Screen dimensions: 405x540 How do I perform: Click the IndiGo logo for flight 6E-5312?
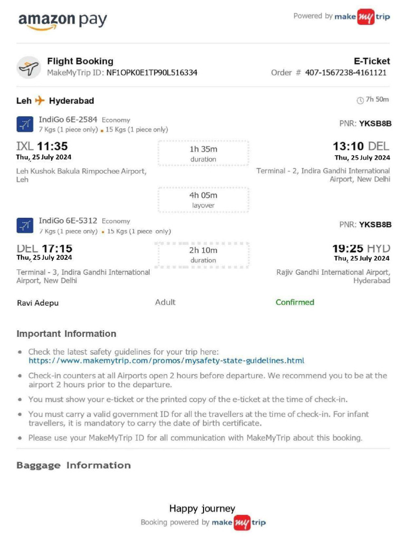click(x=25, y=225)
